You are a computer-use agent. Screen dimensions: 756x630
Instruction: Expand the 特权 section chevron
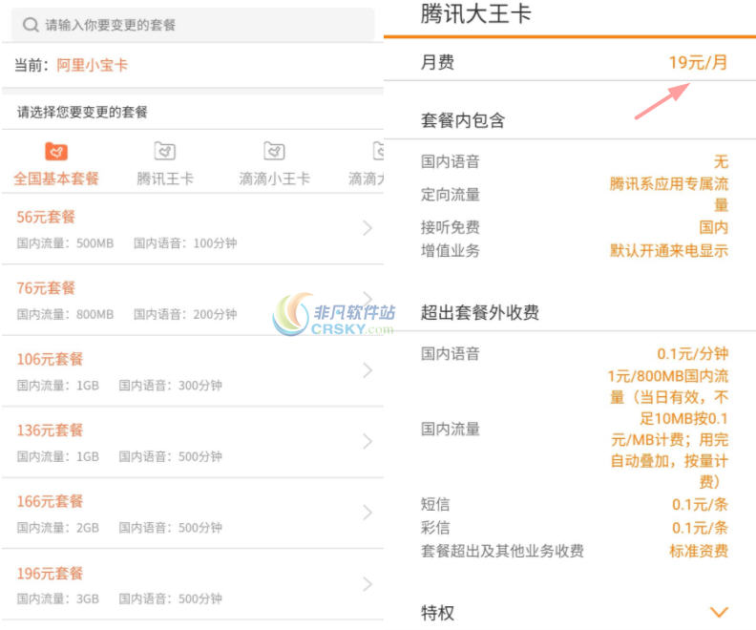pos(719,612)
